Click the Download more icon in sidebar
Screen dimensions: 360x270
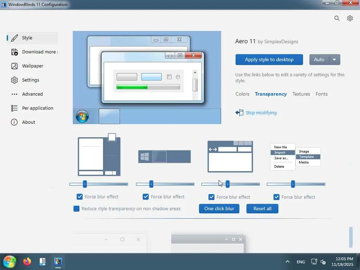(14, 52)
